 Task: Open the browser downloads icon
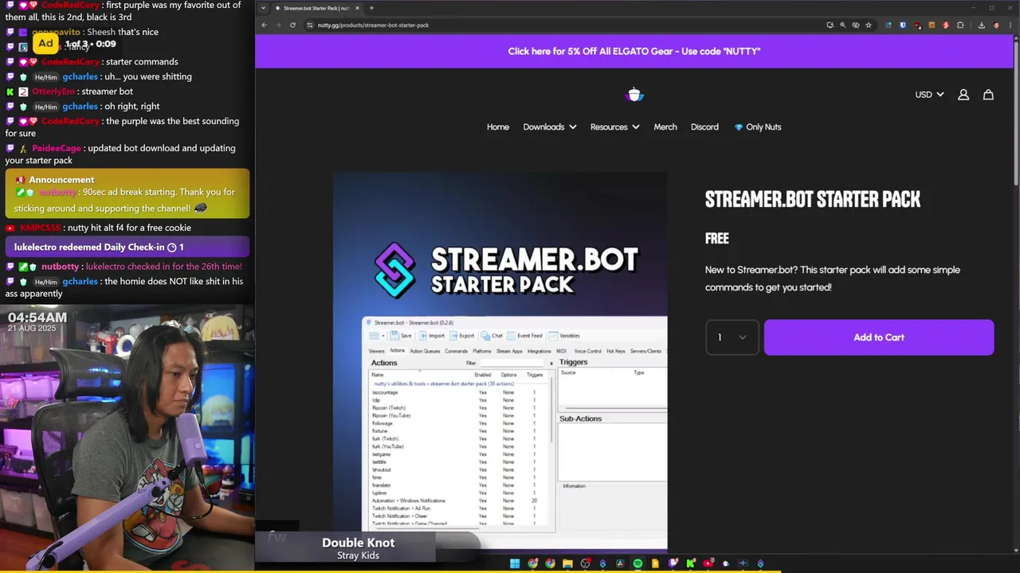tap(981, 25)
